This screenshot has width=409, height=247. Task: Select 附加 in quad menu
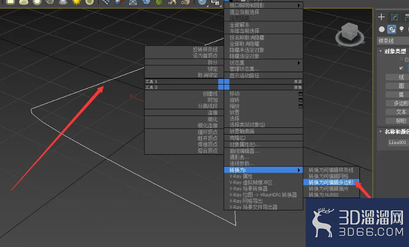point(184,100)
